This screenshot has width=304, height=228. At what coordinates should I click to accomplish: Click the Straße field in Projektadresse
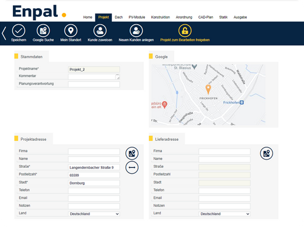[x=94, y=167]
